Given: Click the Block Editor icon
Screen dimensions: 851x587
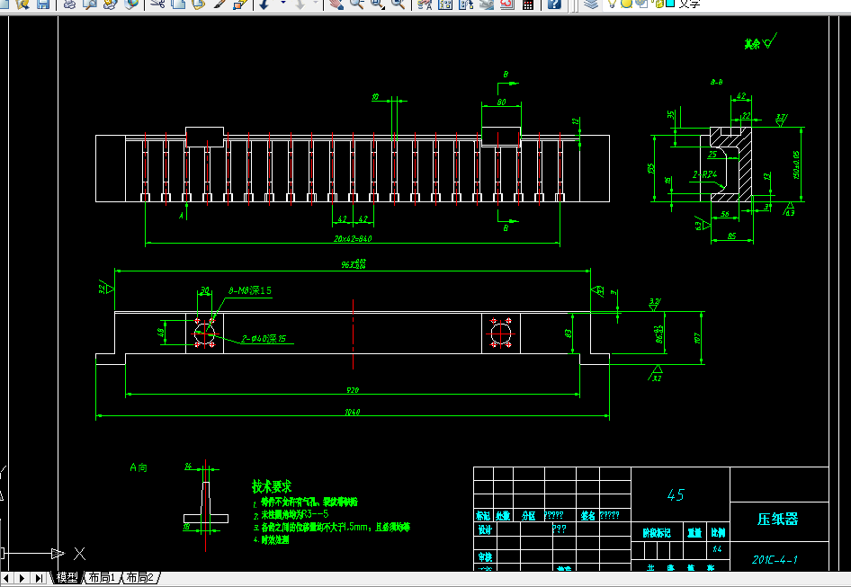Looking at the screenshot, I should tap(240, 4).
